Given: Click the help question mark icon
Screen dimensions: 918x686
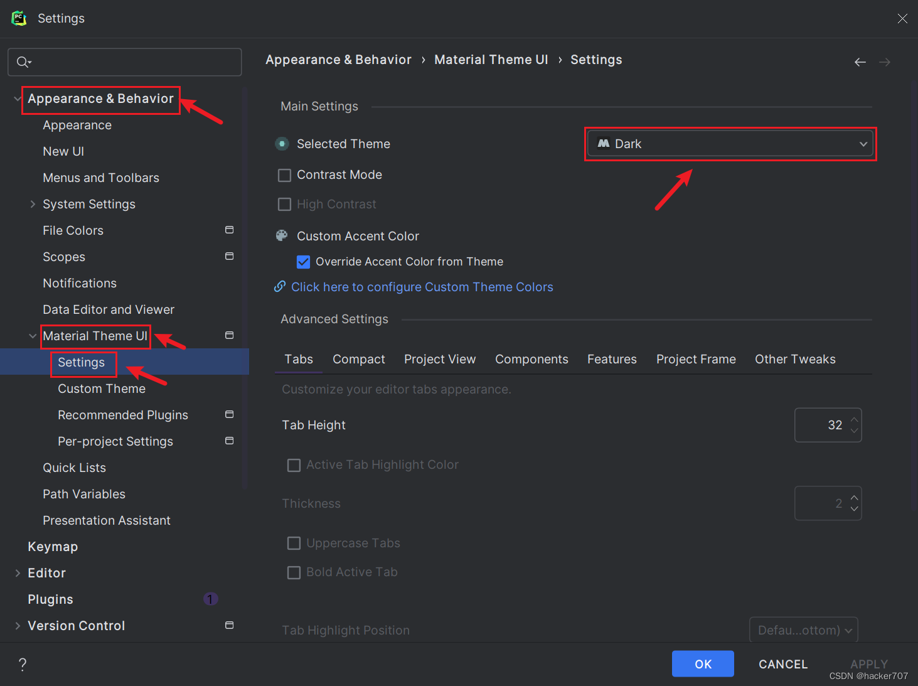Looking at the screenshot, I should coord(23,665).
